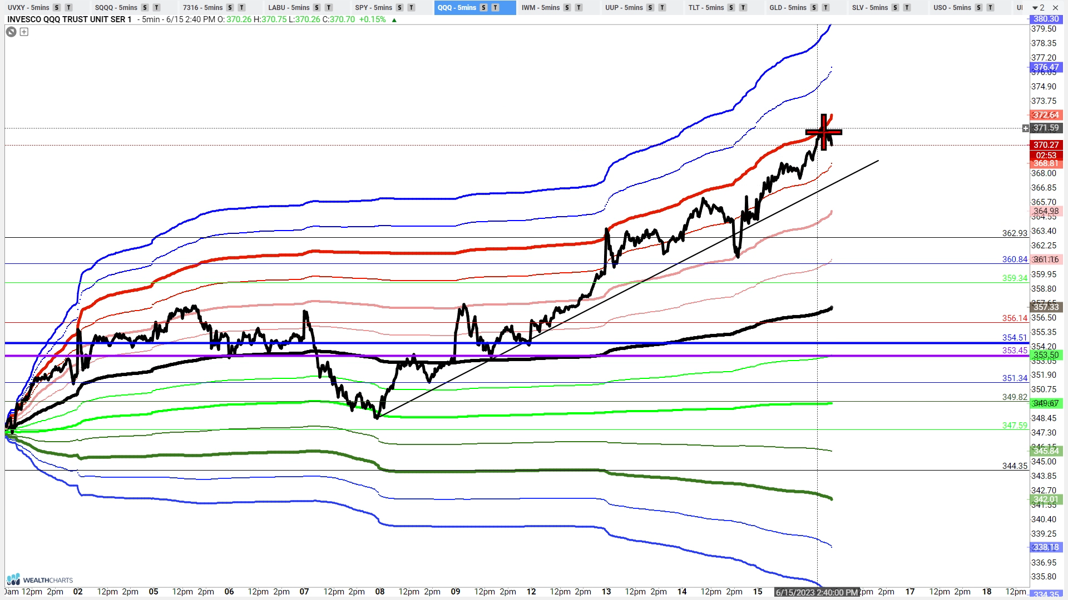Image resolution: width=1068 pixels, height=600 pixels.
Task: Click the 362.93 horizontal level label
Action: pos(1015,233)
